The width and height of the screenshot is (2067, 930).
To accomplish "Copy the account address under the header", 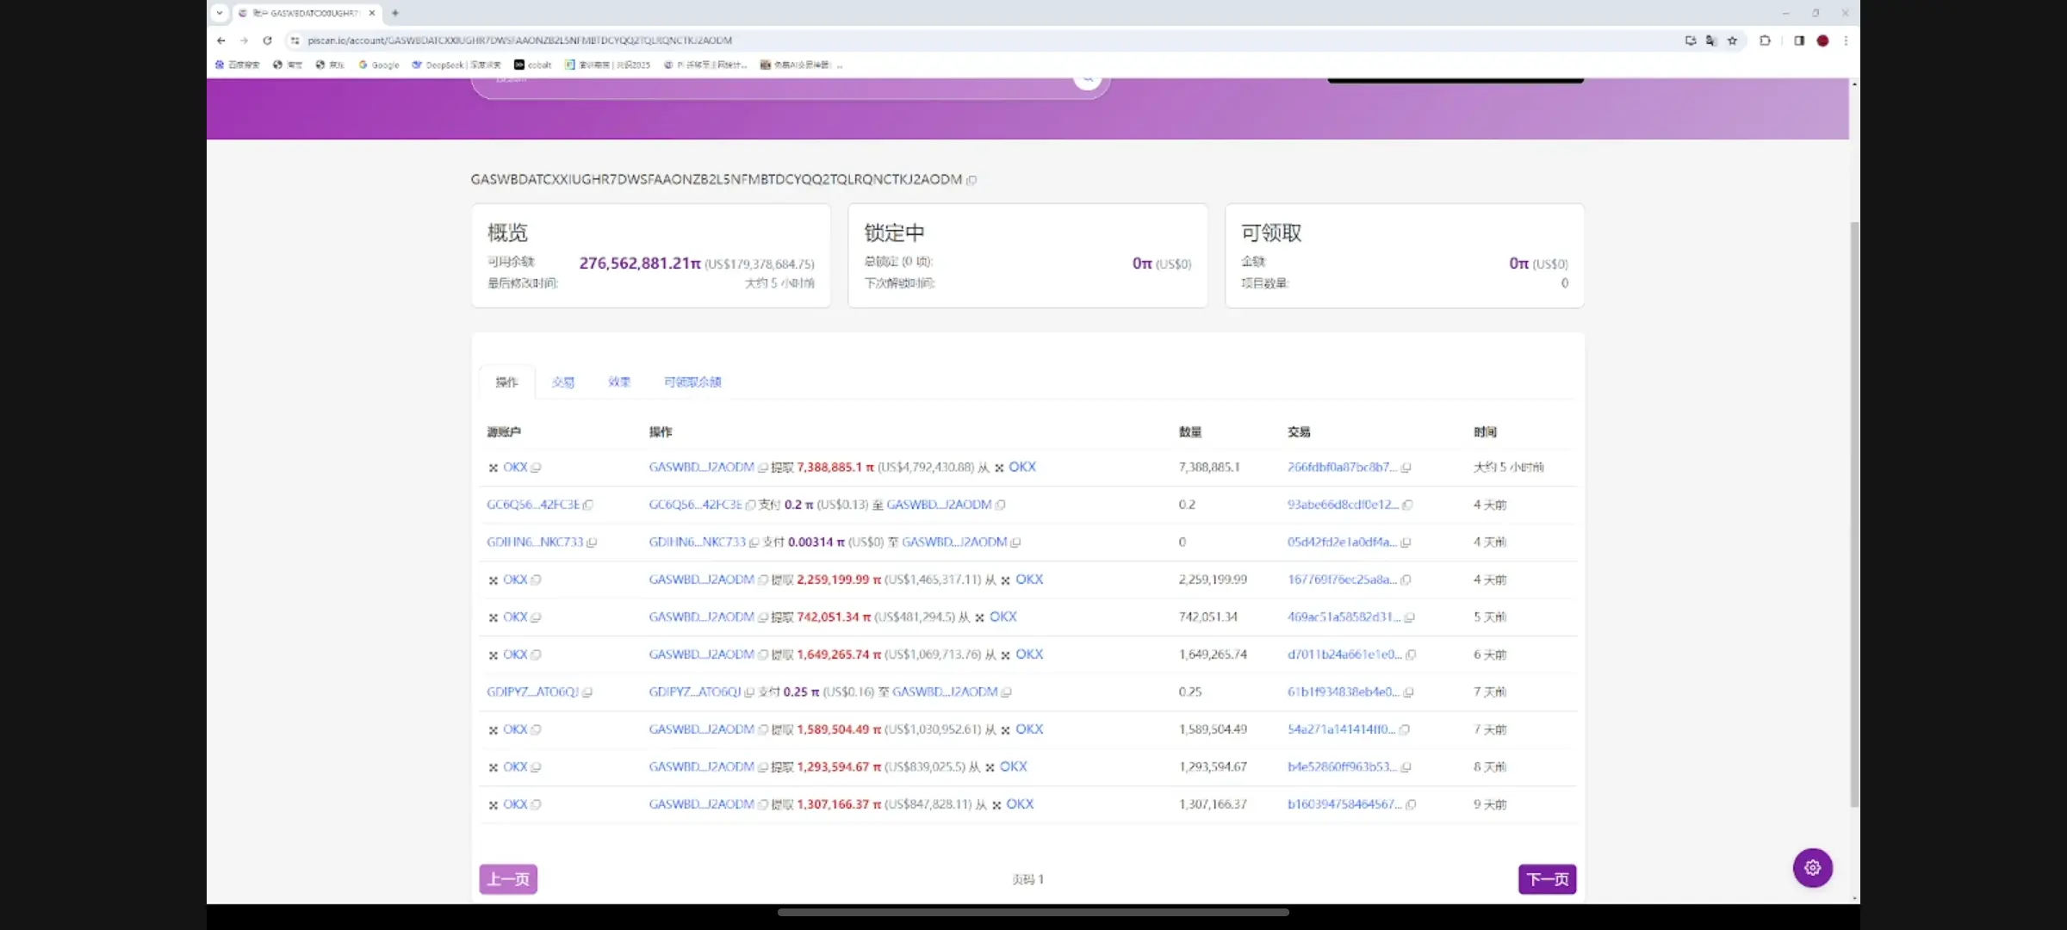I will click(971, 180).
